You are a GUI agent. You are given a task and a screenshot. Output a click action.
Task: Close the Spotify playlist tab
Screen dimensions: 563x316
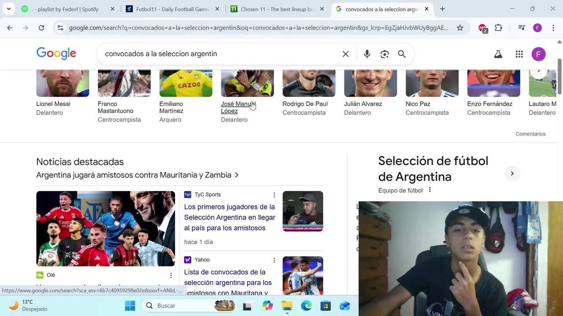click(113, 9)
